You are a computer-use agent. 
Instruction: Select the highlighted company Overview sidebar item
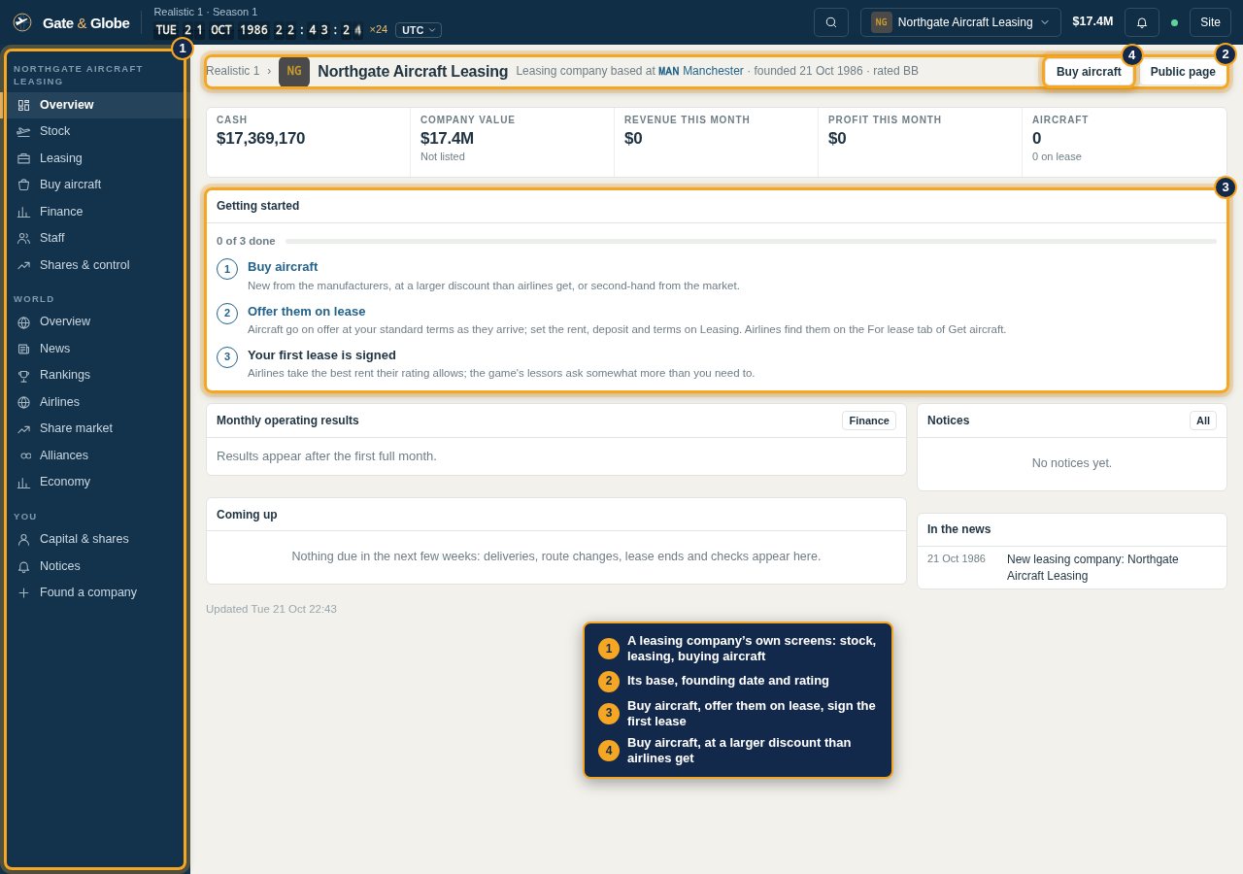point(95,105)
